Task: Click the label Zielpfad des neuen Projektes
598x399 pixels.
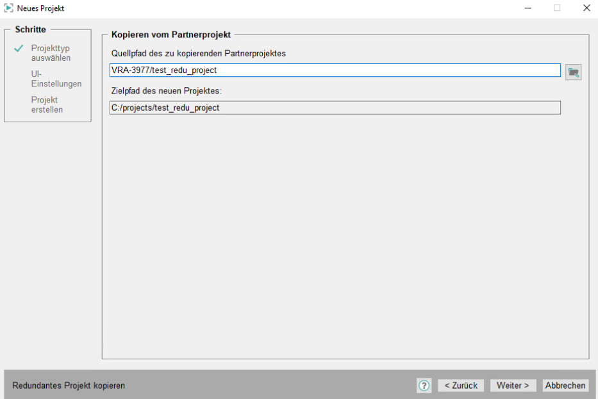Action: (166, 91)
